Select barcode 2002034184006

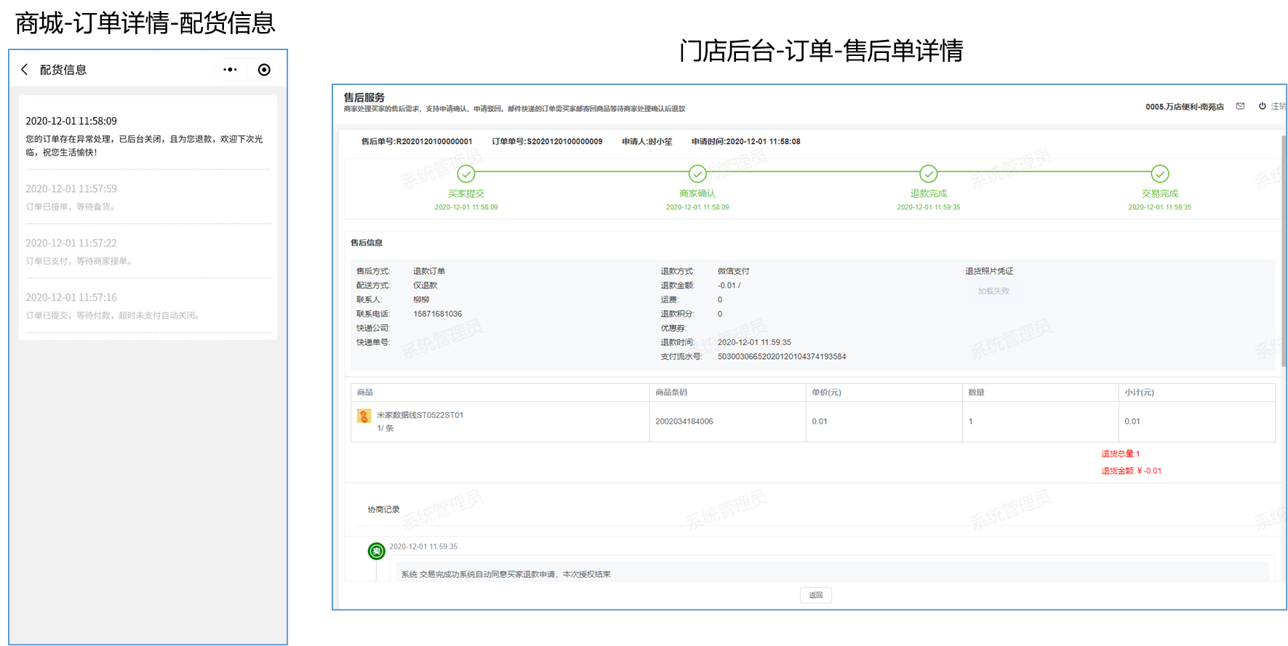[x=684, y=421]
